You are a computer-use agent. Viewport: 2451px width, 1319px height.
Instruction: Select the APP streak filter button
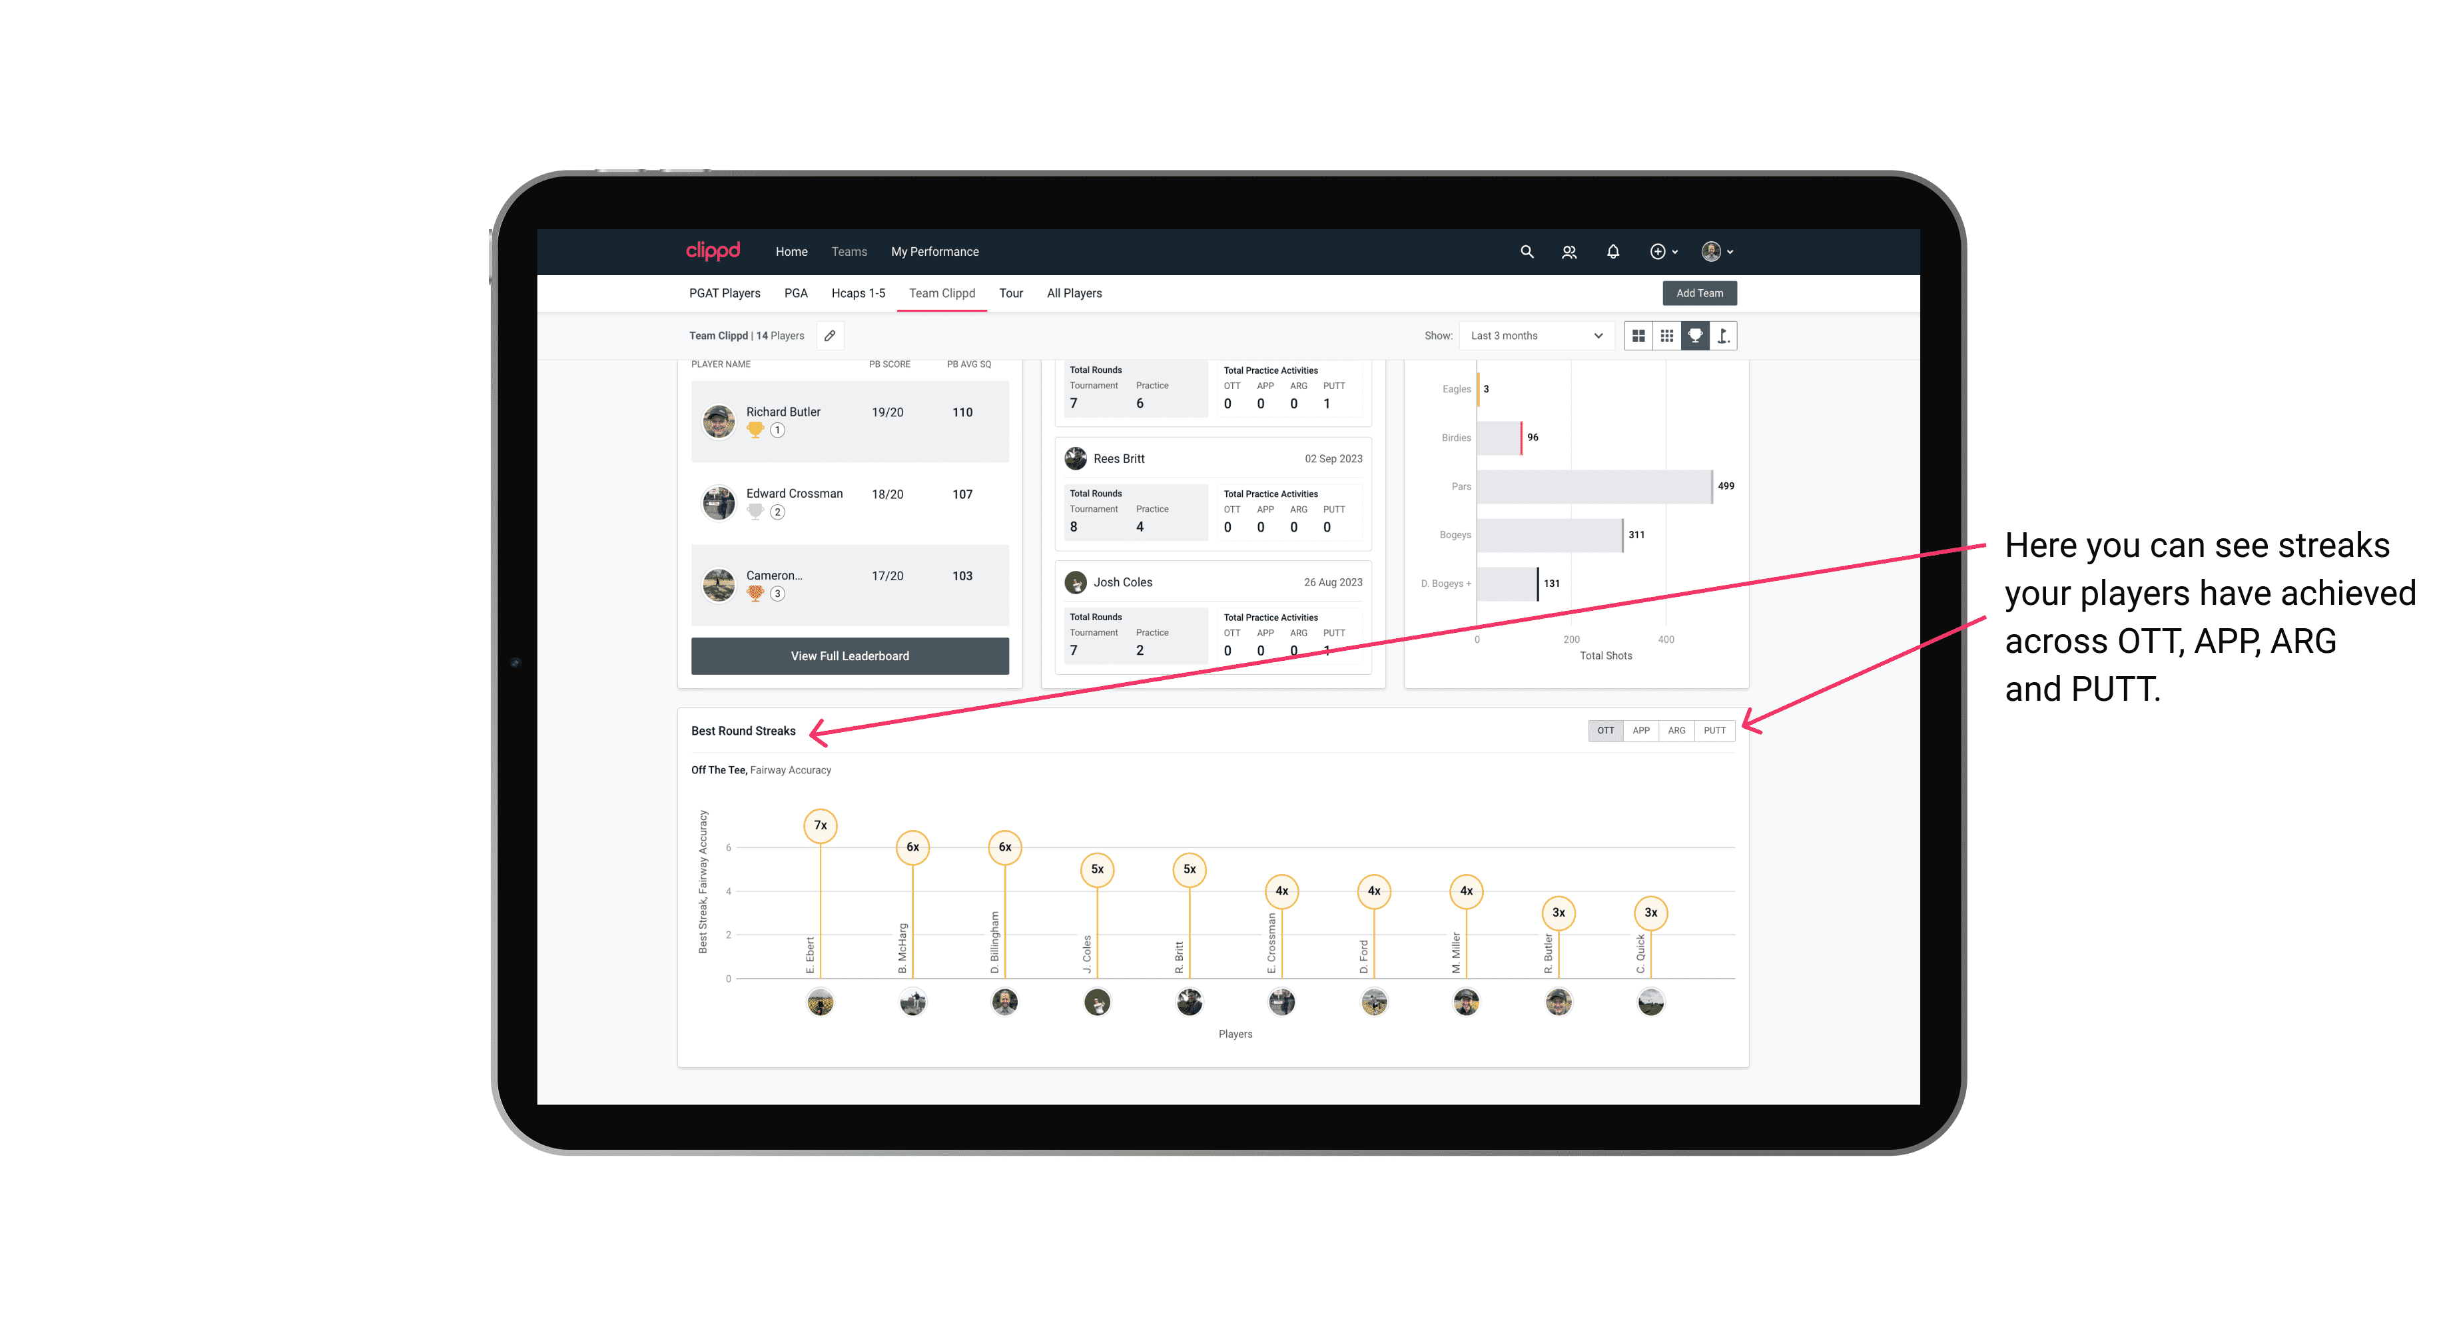1638,729
